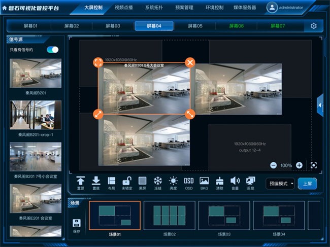Click the fit-to-view icon beside the zoom controls
330x247 pixels.
[x=314, y=165]
